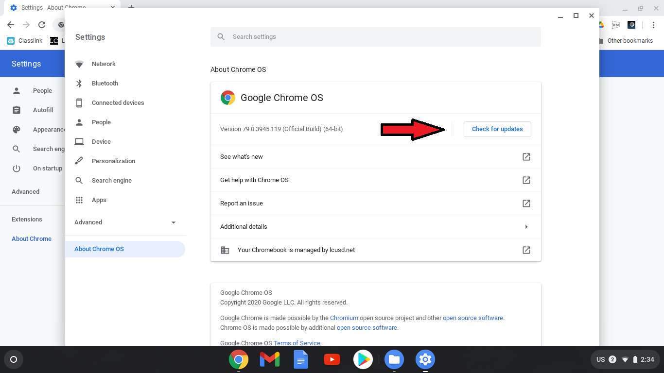The image size is (664, 373).
Task: Open the status tray showing 2:34
Action: pos(625,359)
